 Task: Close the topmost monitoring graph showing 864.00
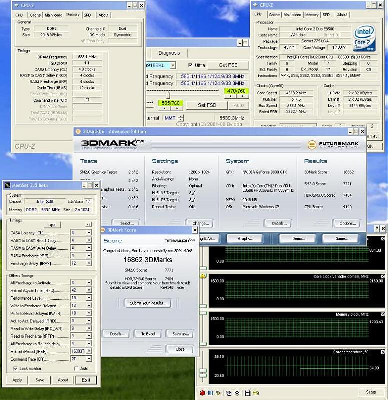point(382,239)
